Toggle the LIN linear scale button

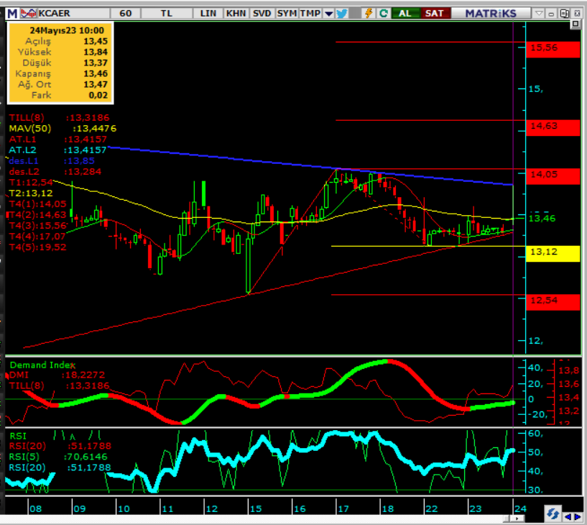(208, 14)
